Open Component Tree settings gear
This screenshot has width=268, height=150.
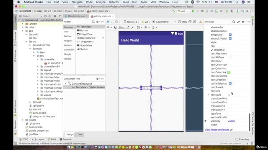coord(98,79)
